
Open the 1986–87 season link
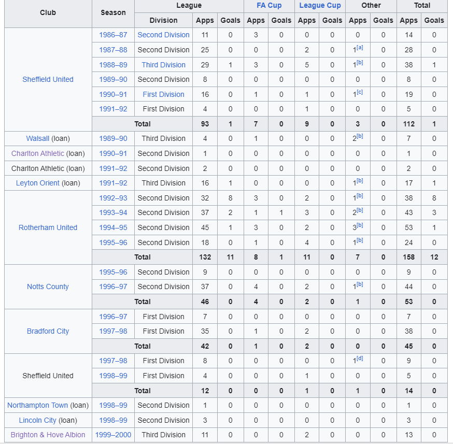click(x=113, y=35)
